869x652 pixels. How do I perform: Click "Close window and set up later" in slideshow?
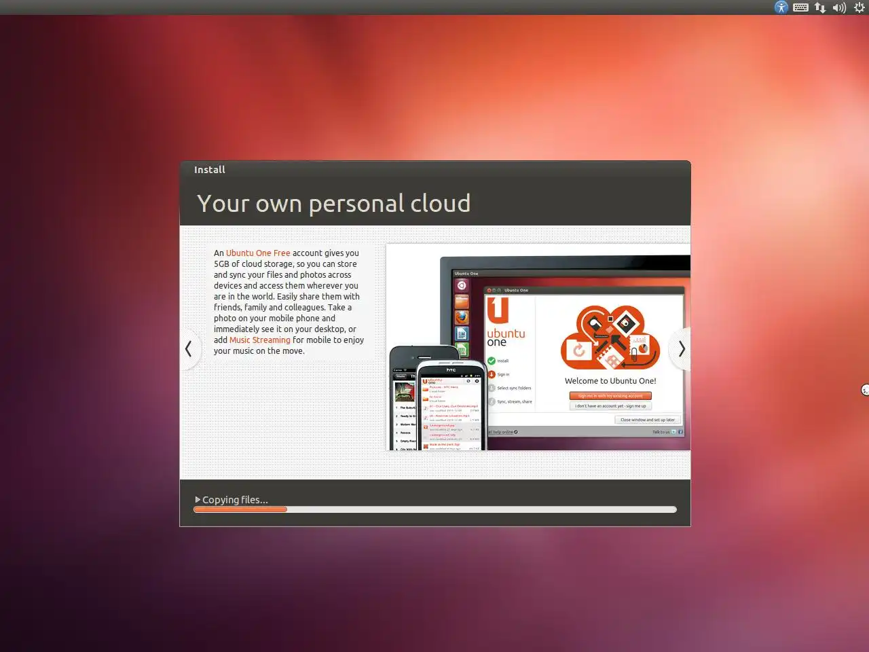(647, 420)
